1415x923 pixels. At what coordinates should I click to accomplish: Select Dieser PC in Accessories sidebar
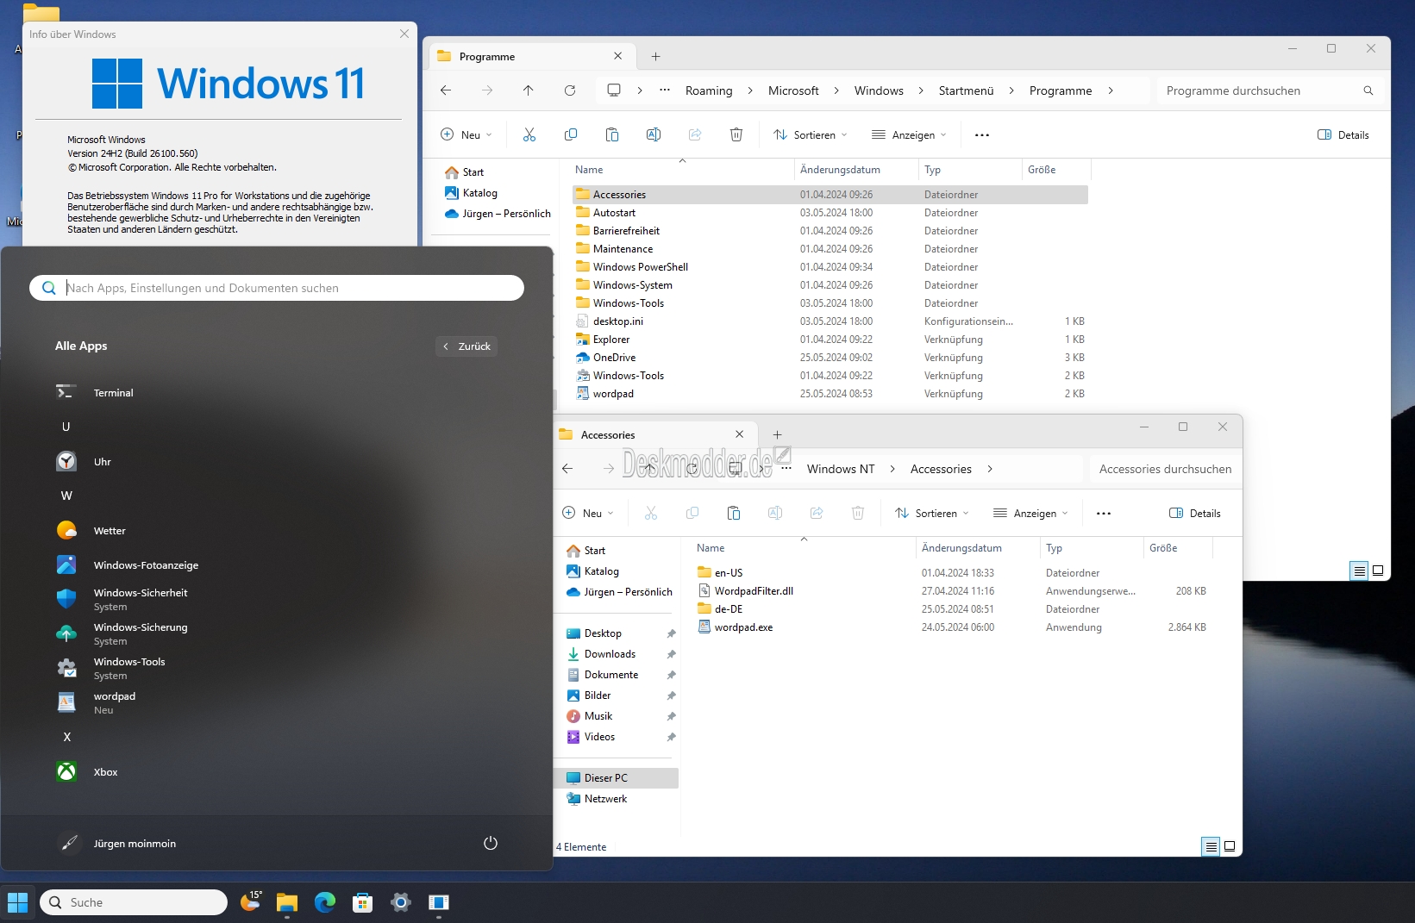point(616,777)
